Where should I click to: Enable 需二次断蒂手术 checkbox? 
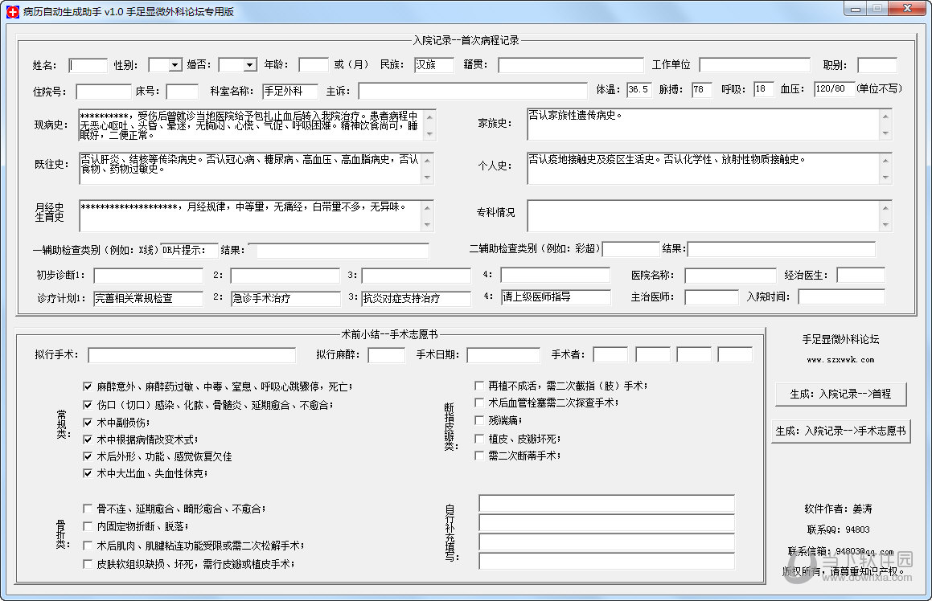(x=479, y=456)
